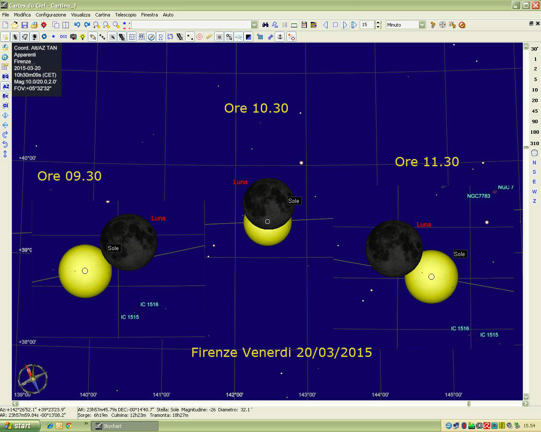The image size is (541, 432).
Task: Click the Windows start button
Action: 19,426
